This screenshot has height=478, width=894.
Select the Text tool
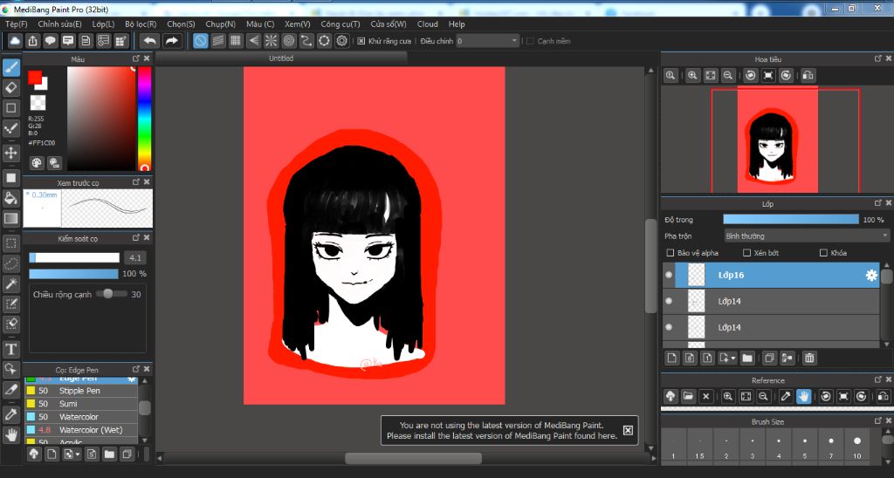coord(10,349)
